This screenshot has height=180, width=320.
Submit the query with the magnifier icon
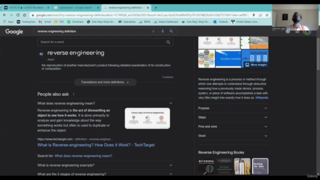171,31
